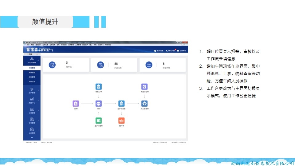The image size is (295, 166).
Task: Open the green 生产计划单 icon
Action: [99, 121]
